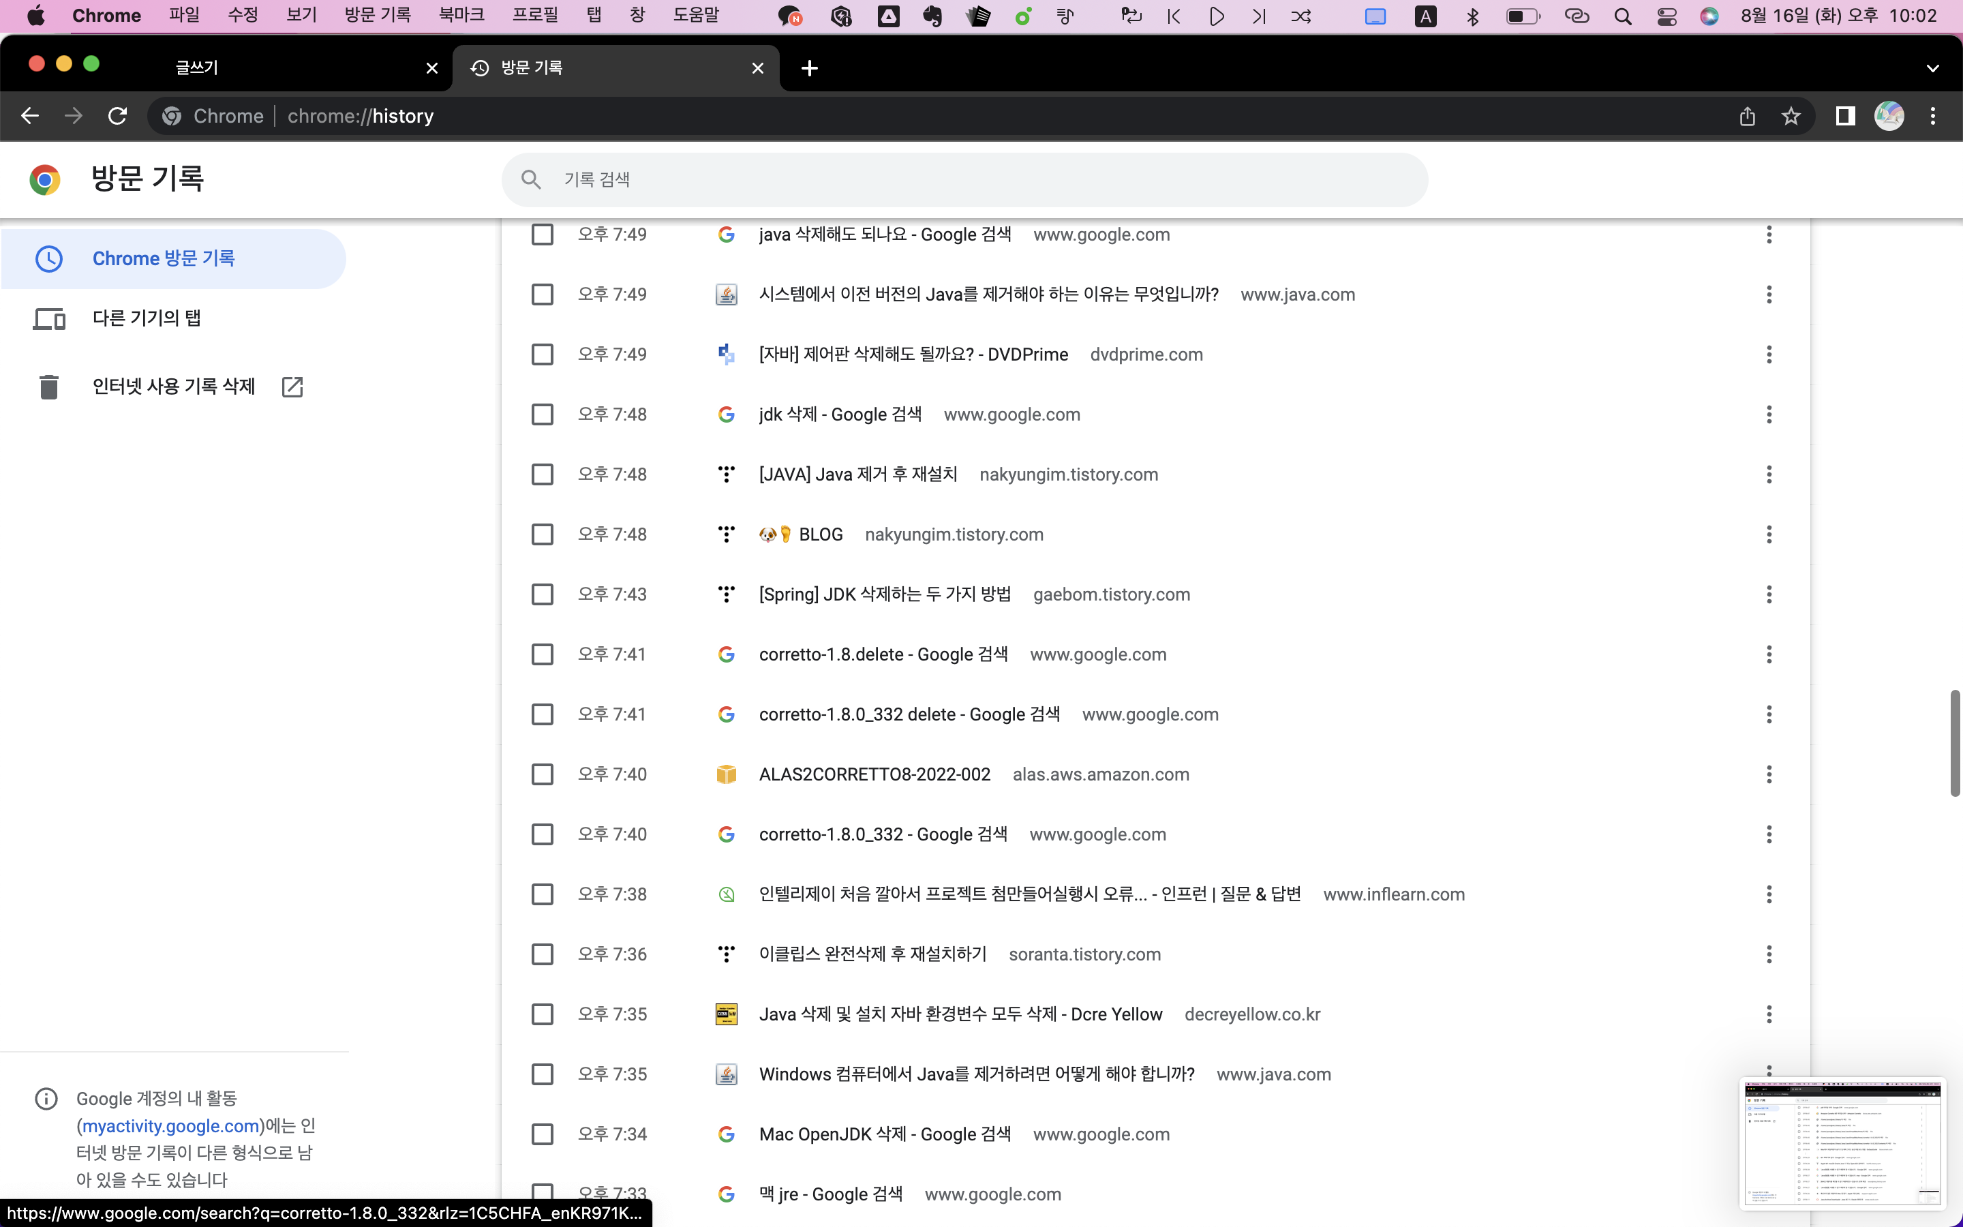Open a new tab with plus
Viewport: 1963px width, 1227px height.
point(809,68)
